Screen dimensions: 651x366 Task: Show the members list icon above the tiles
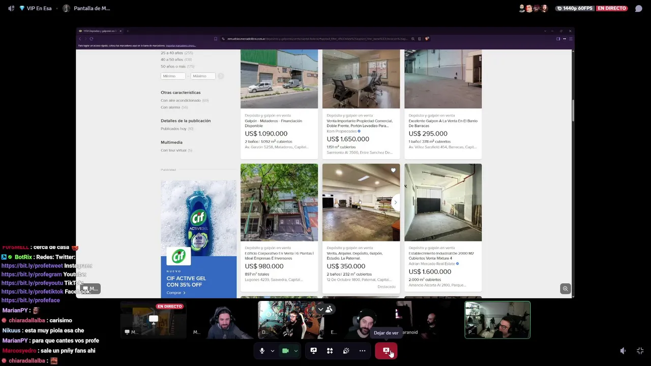329,309
